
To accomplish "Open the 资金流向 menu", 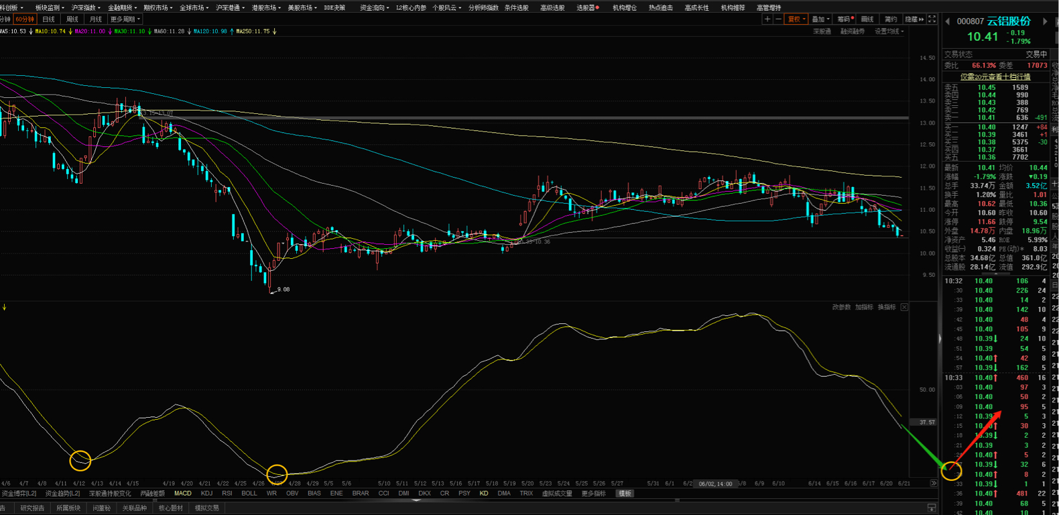I will [x=374, y=7].
